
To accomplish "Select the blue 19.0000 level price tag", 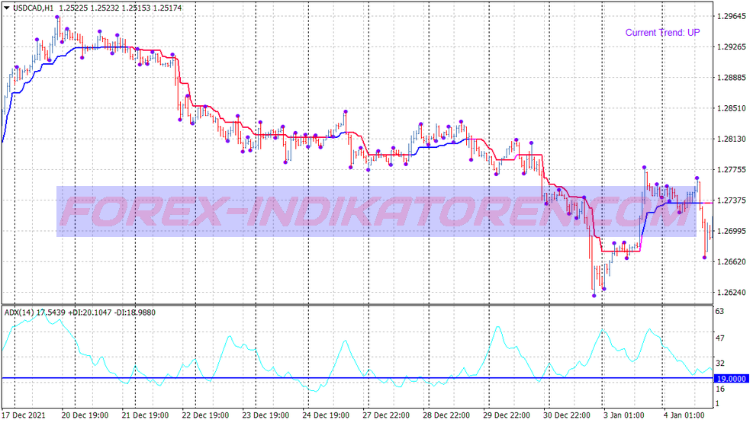I will (731, 379).
